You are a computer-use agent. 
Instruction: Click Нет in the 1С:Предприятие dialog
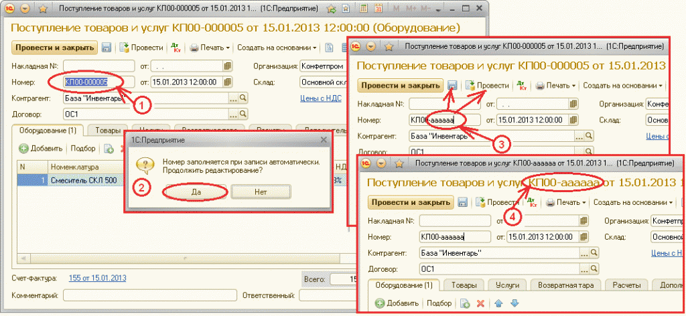click(261, 192)
